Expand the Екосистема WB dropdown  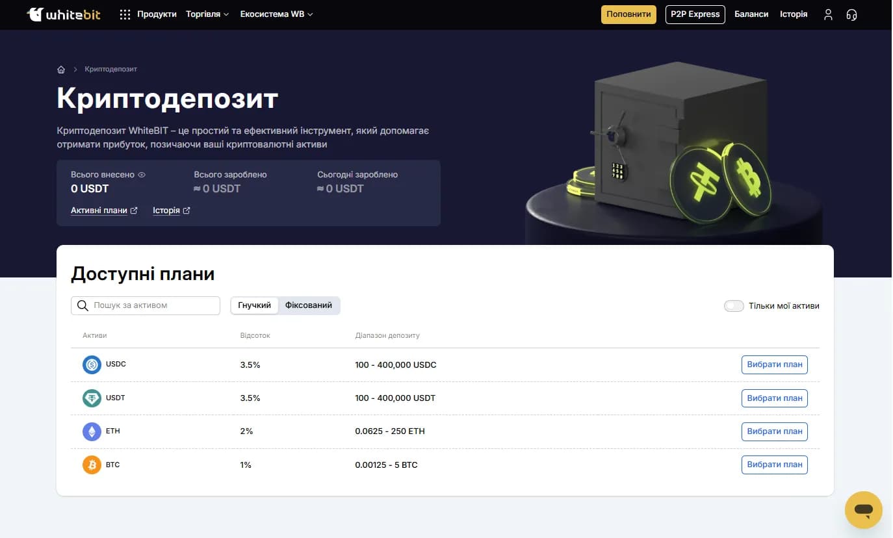276,14
